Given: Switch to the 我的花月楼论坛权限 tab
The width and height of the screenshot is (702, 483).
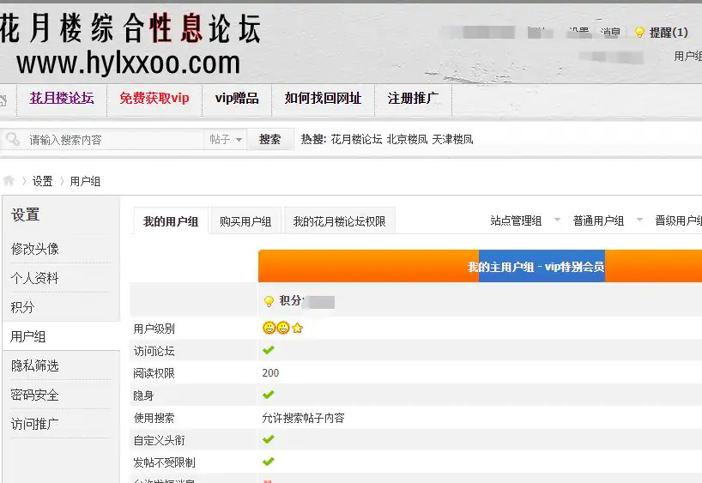Looking at the screenshot, I should coord(339,221).
